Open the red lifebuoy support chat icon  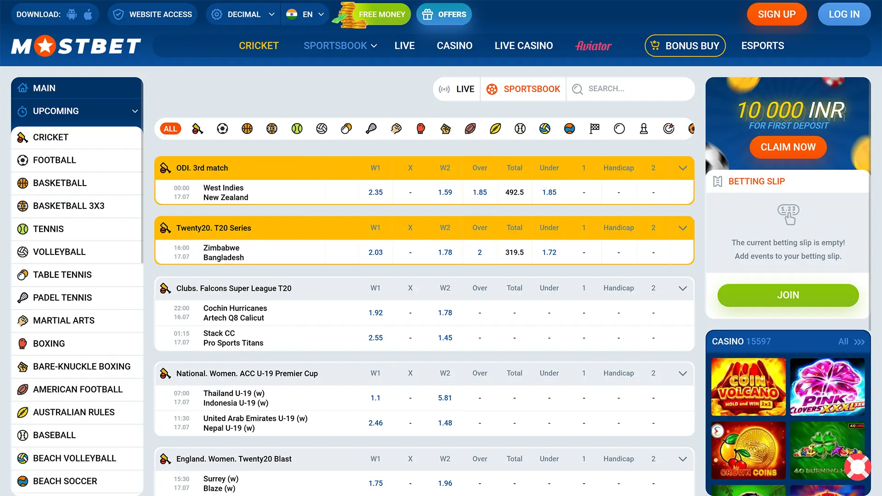point(857,467)
